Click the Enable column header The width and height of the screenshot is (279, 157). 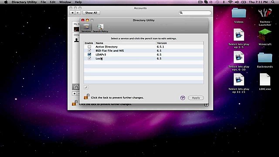pos(89,43)
